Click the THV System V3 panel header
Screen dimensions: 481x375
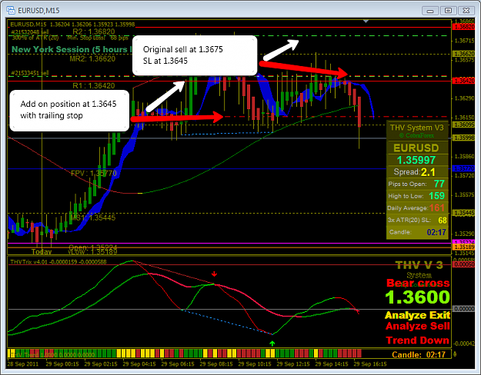[417, 128]
